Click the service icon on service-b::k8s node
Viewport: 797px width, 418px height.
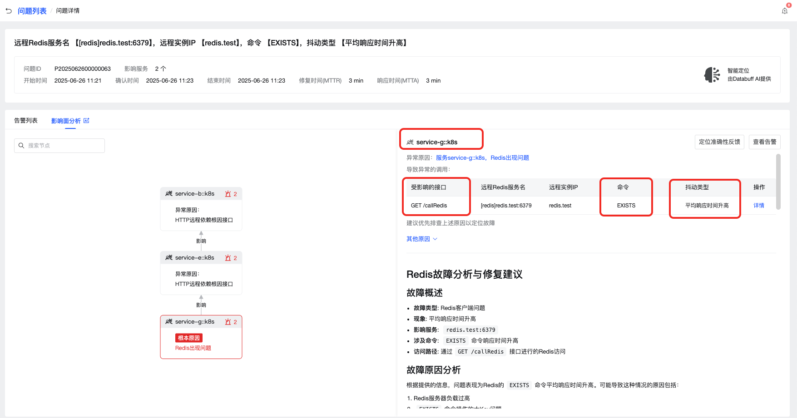point(169,194)
